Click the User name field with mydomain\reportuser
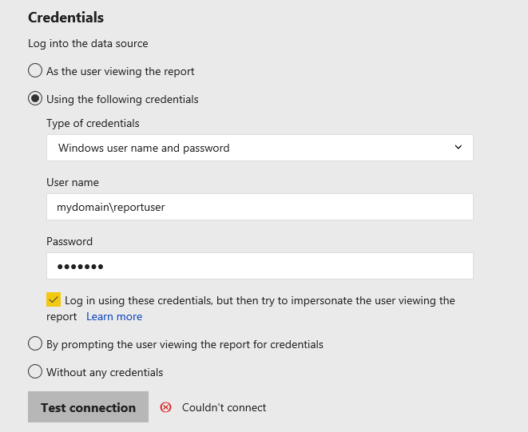This screenshot has height=432, width=528. click(260, 207)
